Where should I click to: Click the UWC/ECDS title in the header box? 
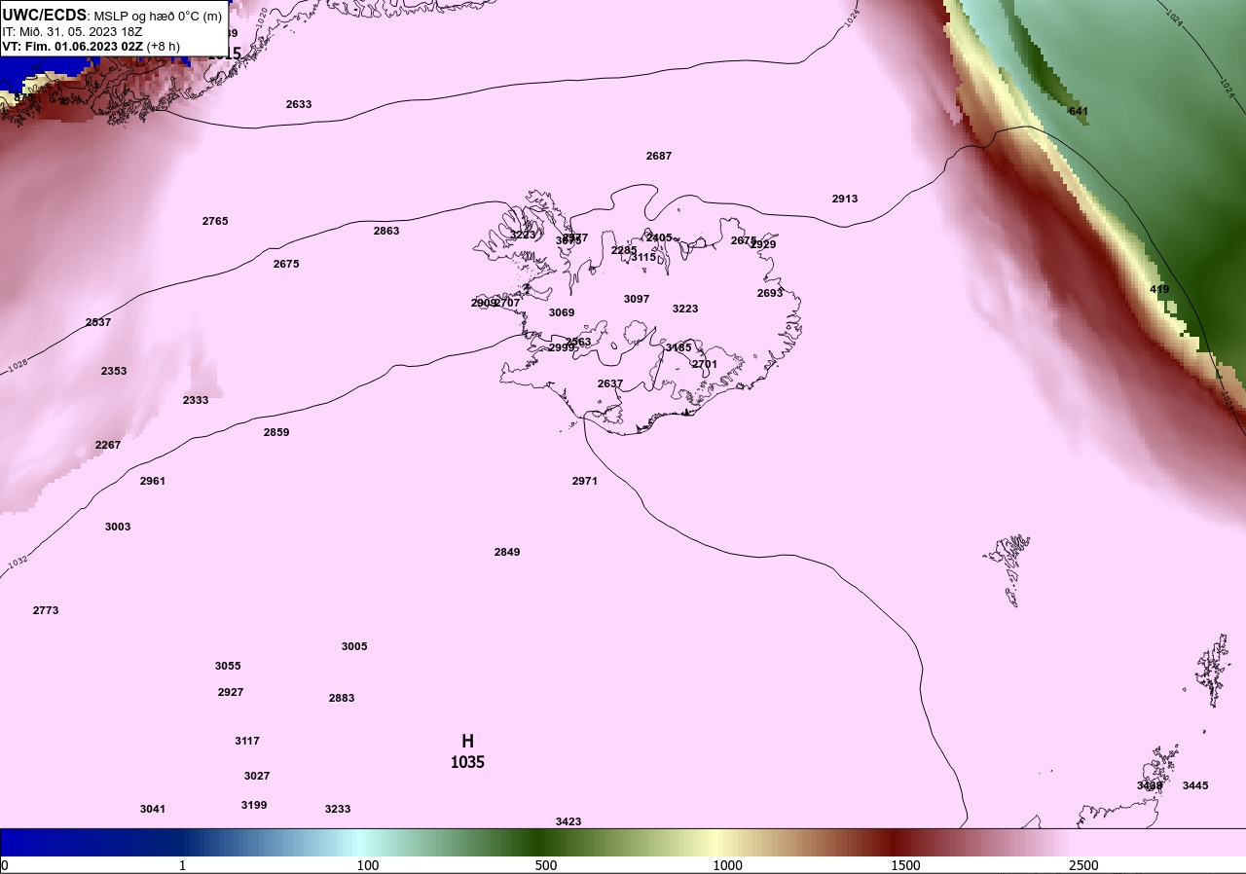[45, 15]
